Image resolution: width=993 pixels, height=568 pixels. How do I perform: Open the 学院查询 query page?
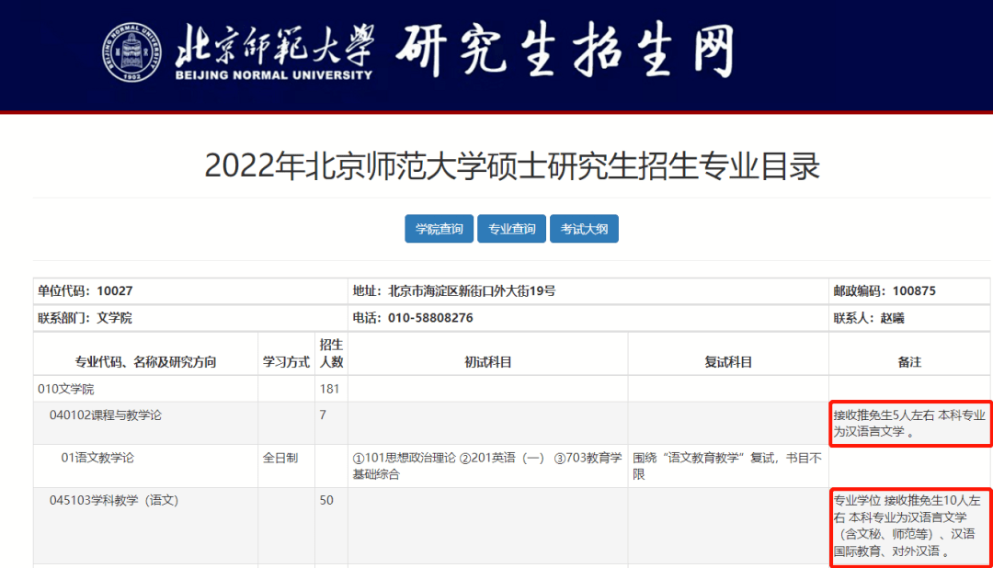pos(439,228)
